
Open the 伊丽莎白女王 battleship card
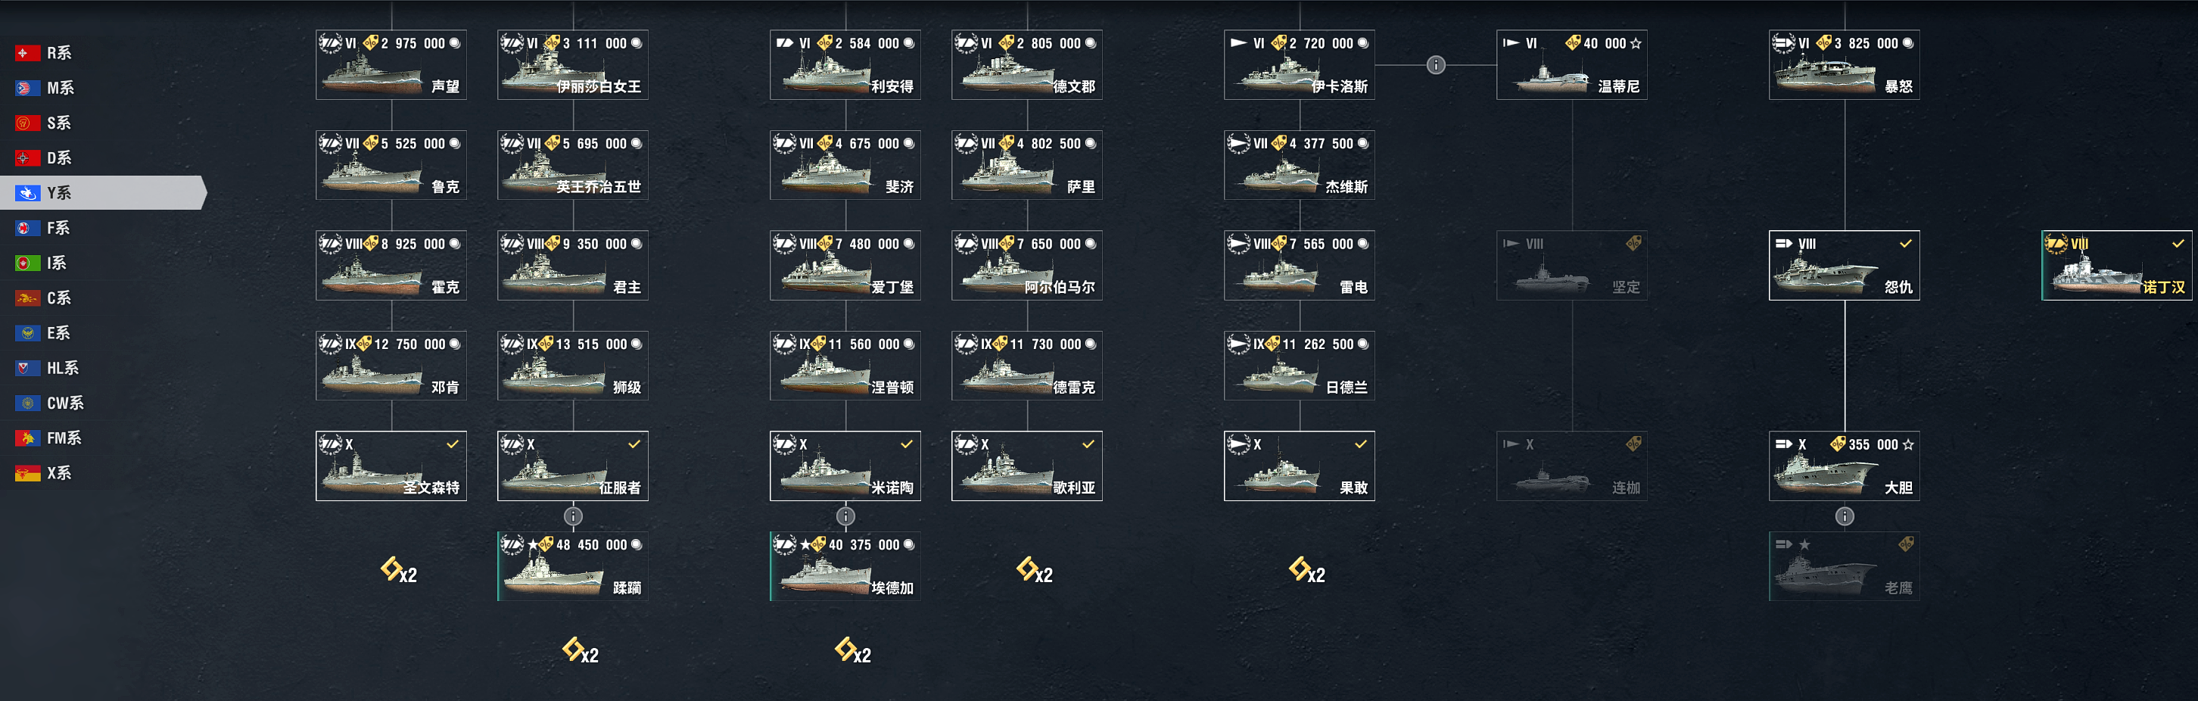[x=572, y=65]
